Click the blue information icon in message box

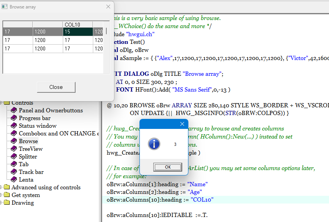pyautogui.click(x=154, y=144)
